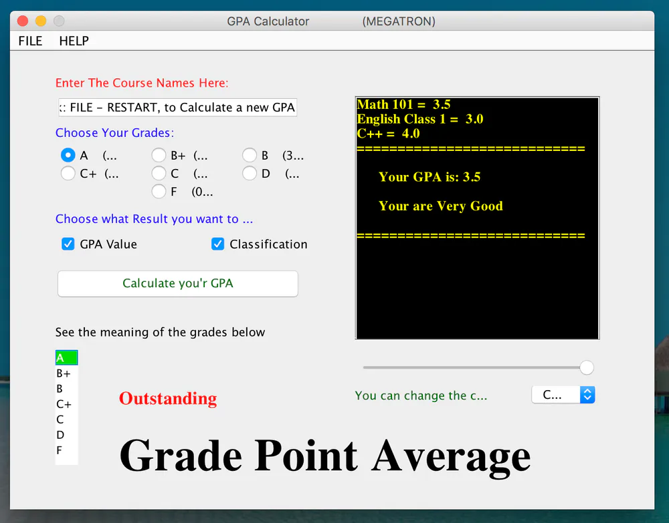The image size is (669, 523).
Task: Open the FILE menu
Action: point(30,41)
